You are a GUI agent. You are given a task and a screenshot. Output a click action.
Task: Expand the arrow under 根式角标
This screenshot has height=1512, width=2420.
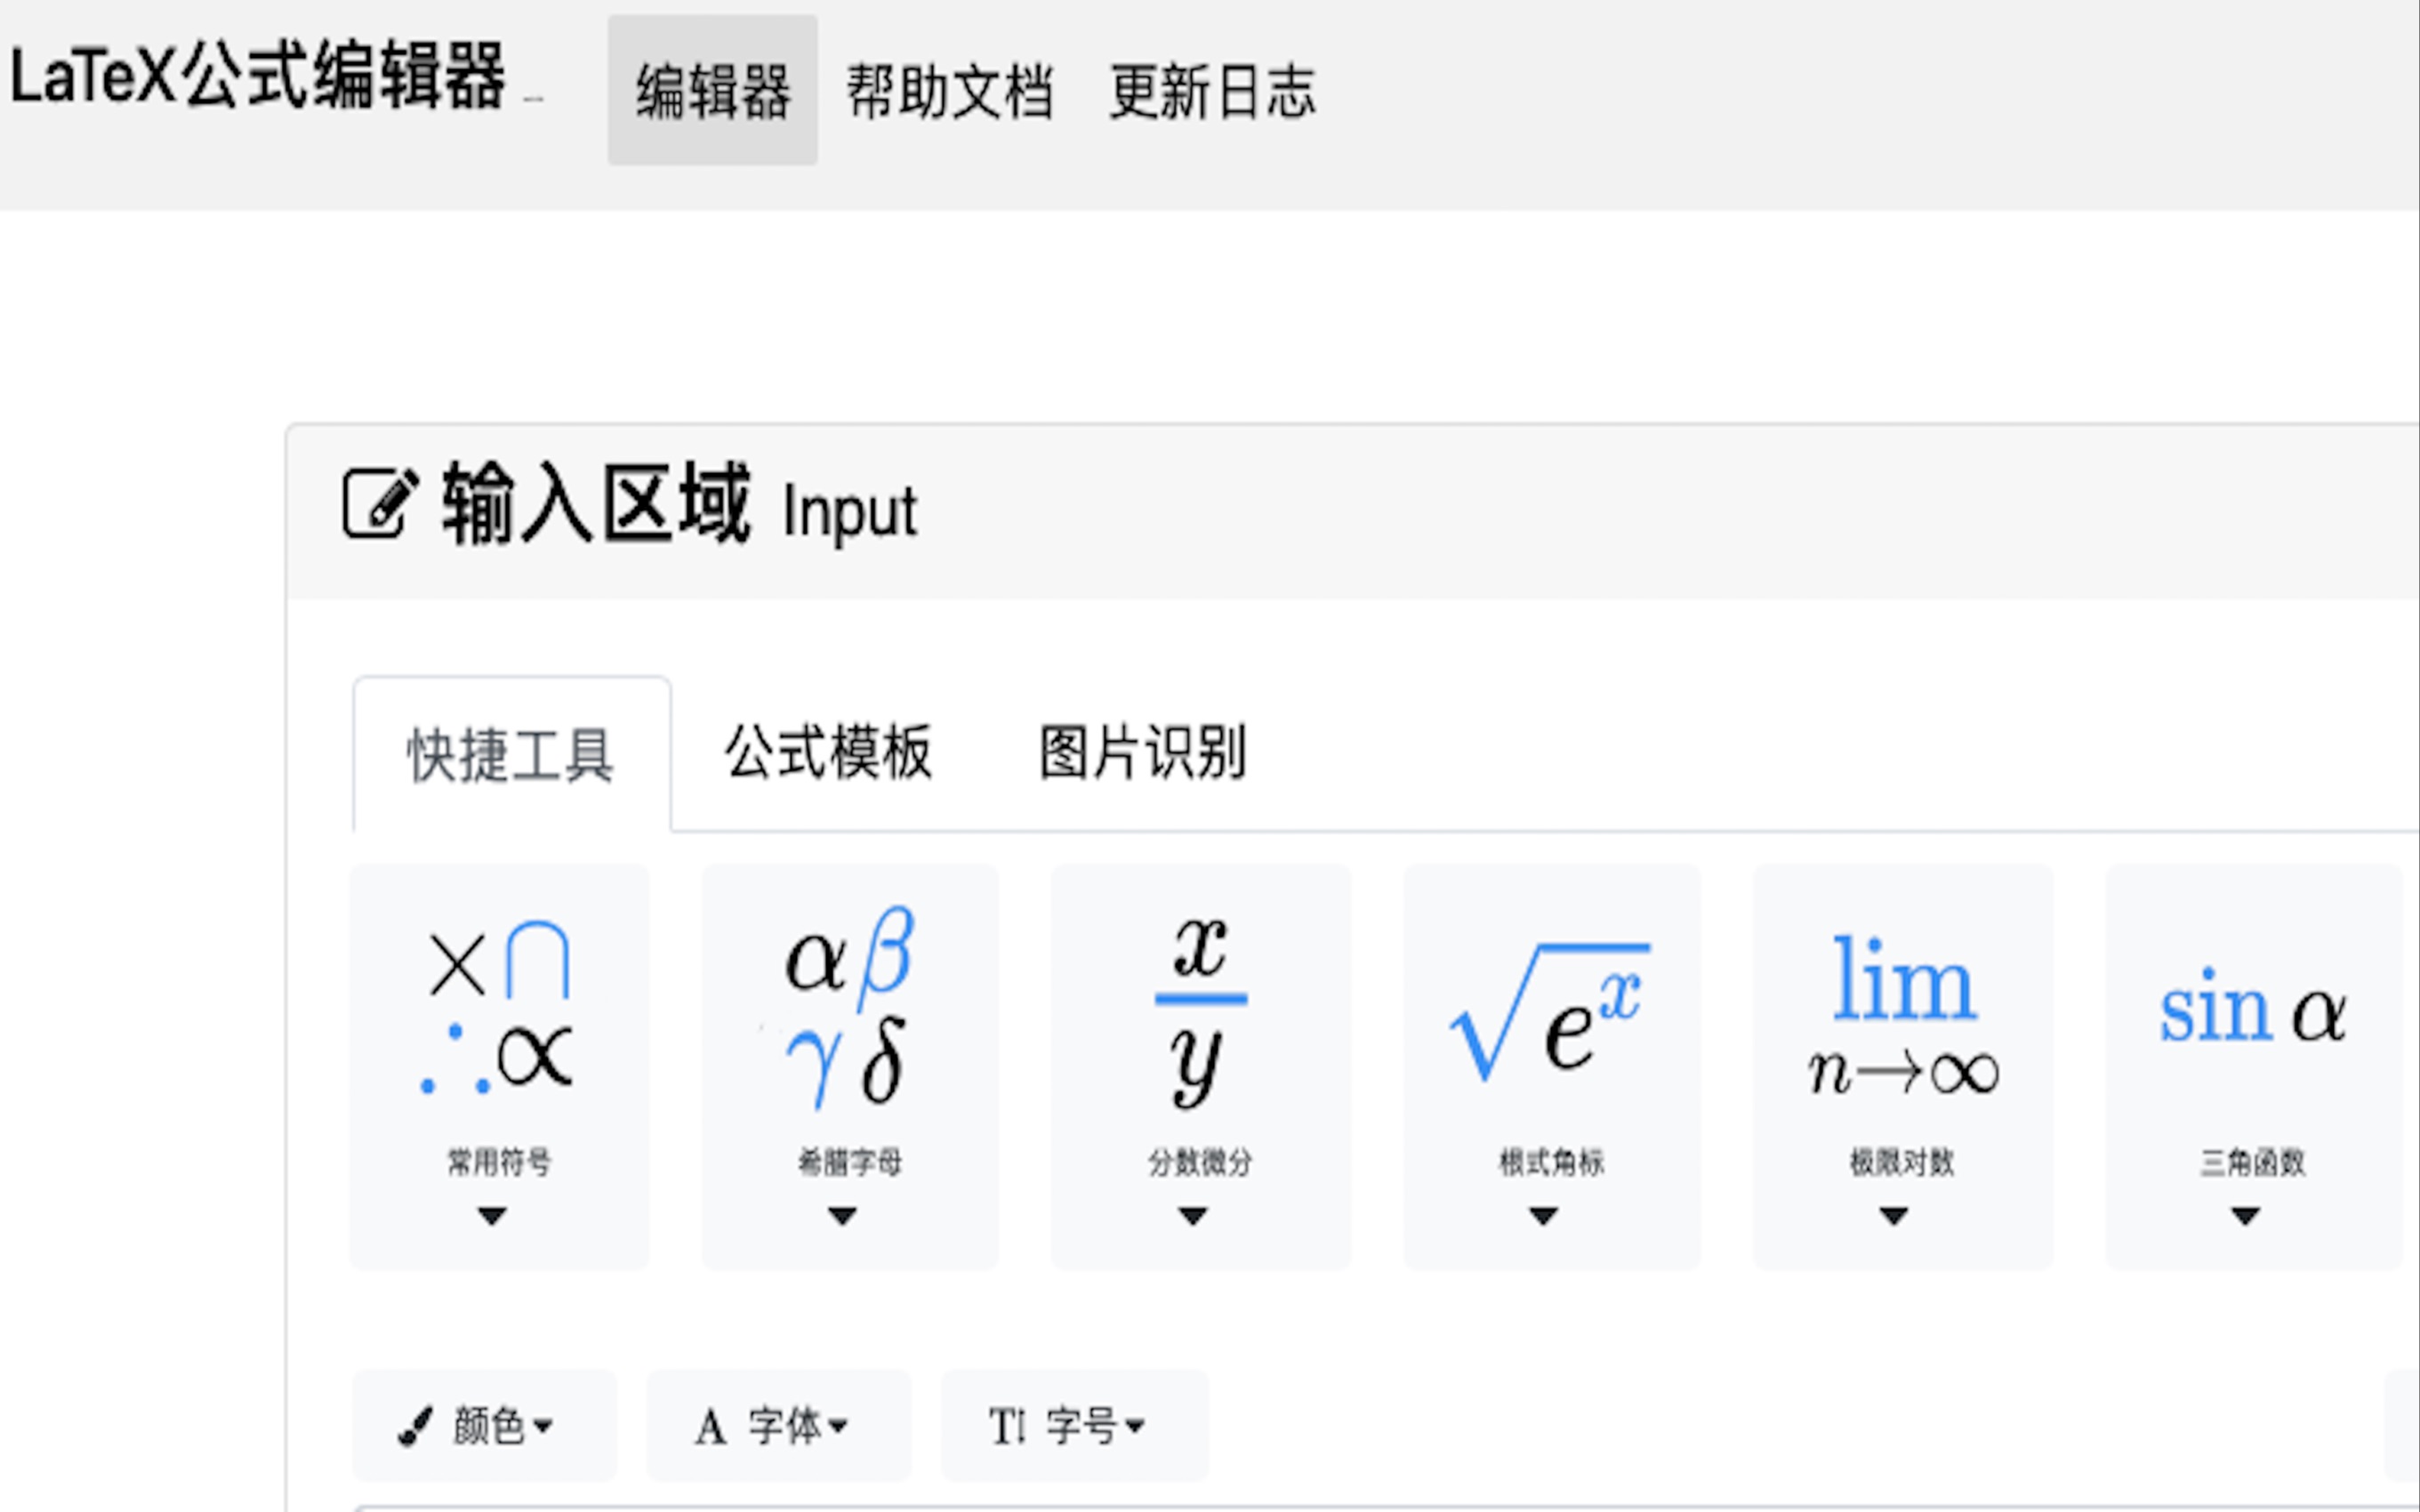tap(1544, 1216)
